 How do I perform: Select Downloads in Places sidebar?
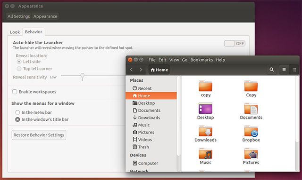(x=151, y=117)
